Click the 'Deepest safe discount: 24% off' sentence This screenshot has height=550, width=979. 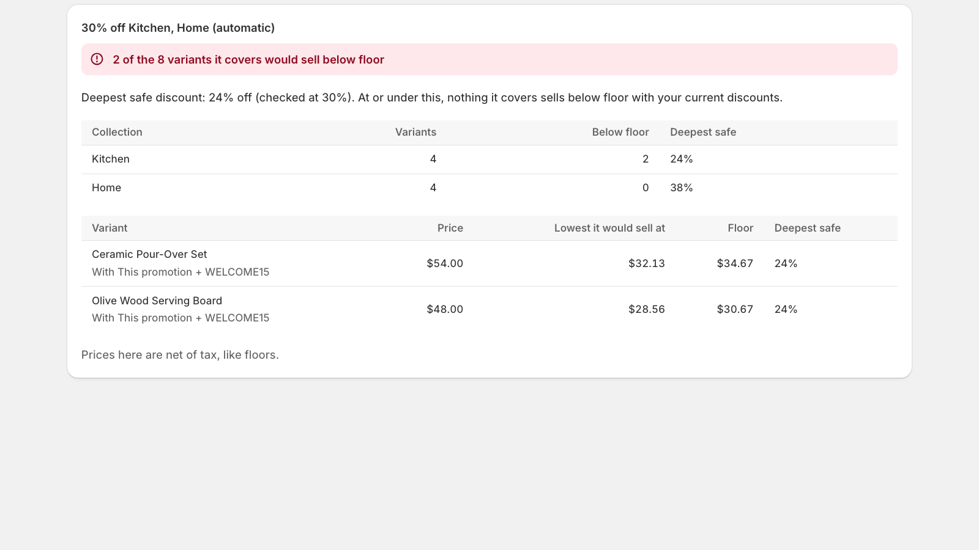pyautogui.click(x=432, y=98)
